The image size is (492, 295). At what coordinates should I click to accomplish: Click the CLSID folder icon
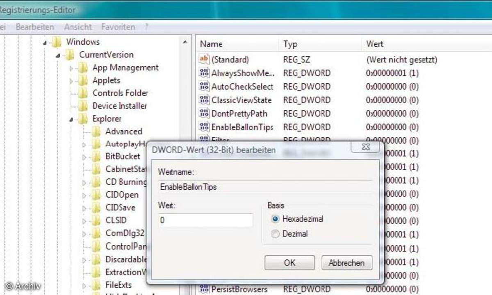tap(96, 220)
